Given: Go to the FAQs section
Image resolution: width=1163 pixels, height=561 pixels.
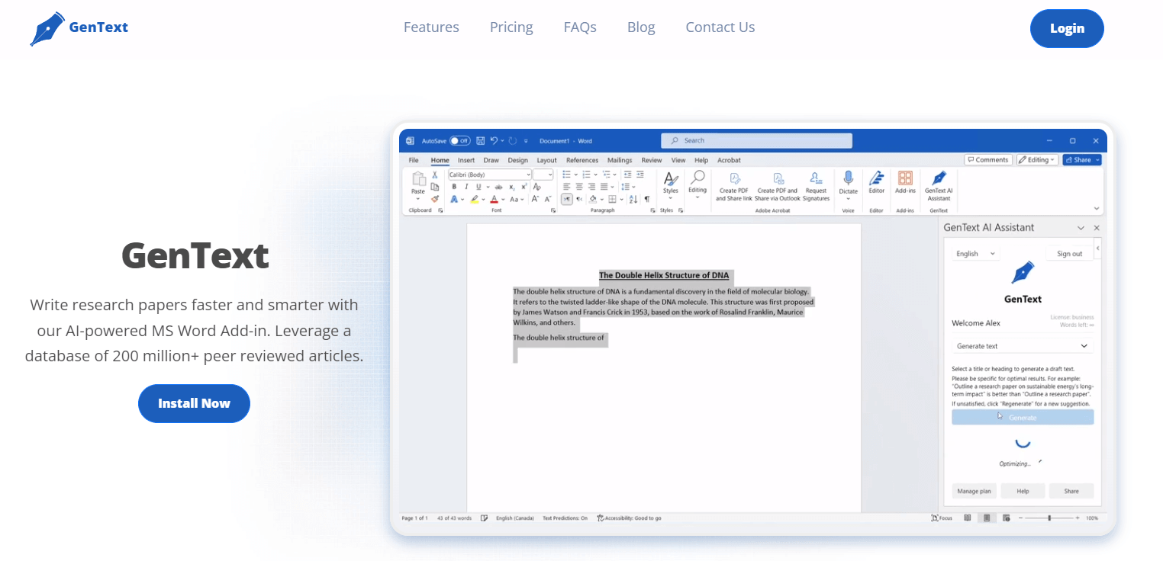Looking at the screenshot, I should (x=580, y=27).
